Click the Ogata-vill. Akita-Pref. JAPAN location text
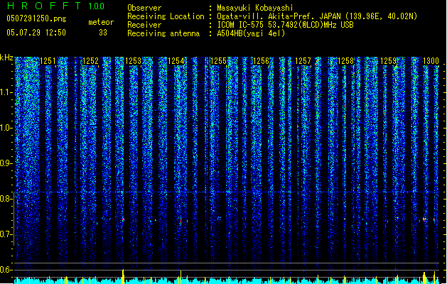This screenshot has width=447, height=284. pos(317,16)
